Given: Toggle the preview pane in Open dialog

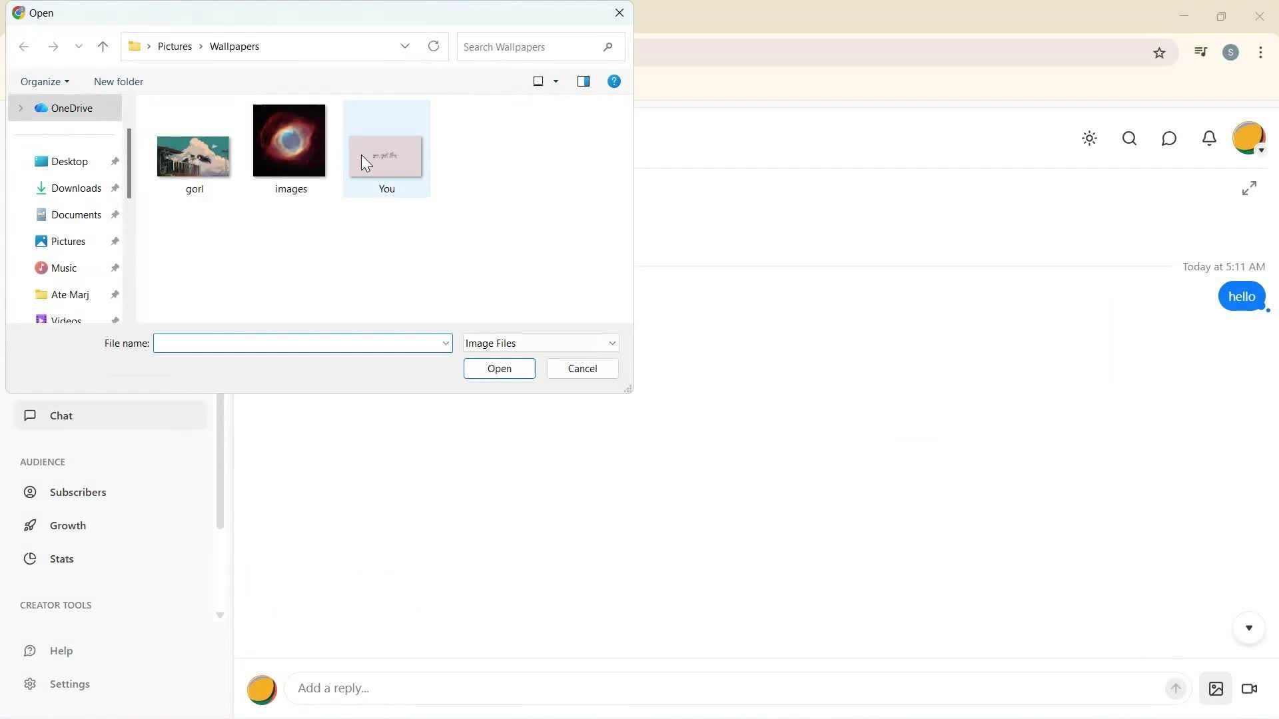Looking at the screenshot, I should pyautogui.click(x=584, y=81).
